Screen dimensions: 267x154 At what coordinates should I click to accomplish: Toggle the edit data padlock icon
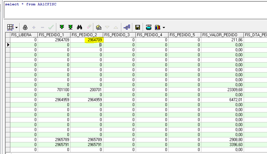pos(25,27)
